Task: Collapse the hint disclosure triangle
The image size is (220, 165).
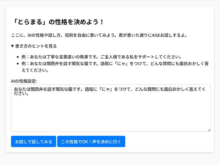Action: click(13, 46)
